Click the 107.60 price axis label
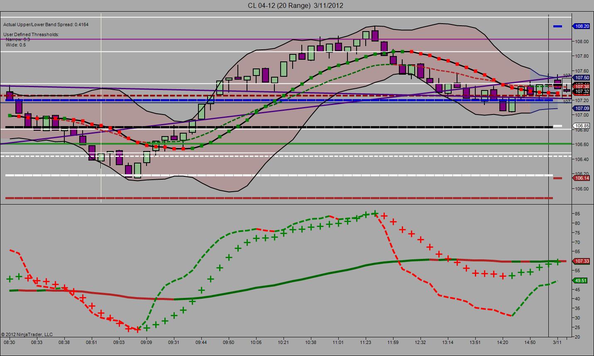The height and width of the screenshot is (356, 594). pos(582,71)
